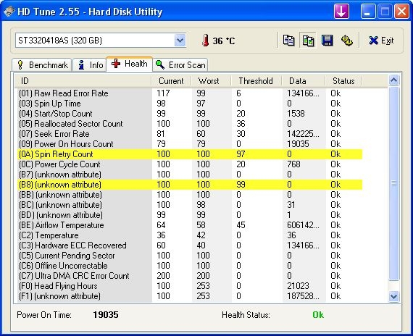
Task: Click the scrollbar down arrow
Action: tap(393, 296)
